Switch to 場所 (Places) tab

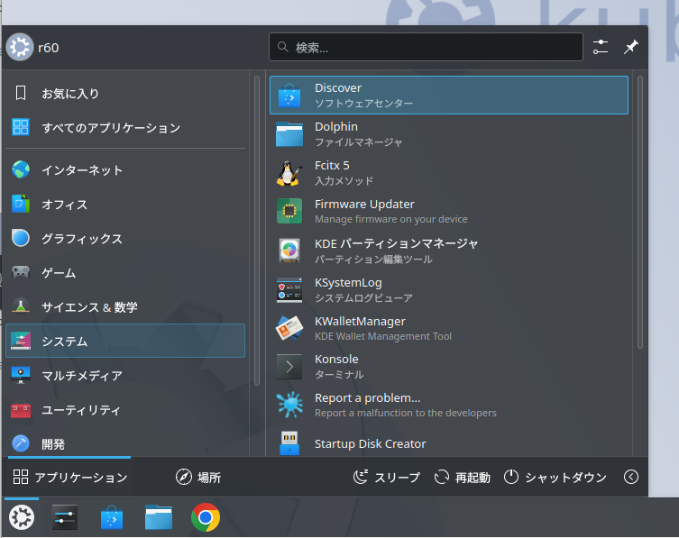(x=198, y=478)
